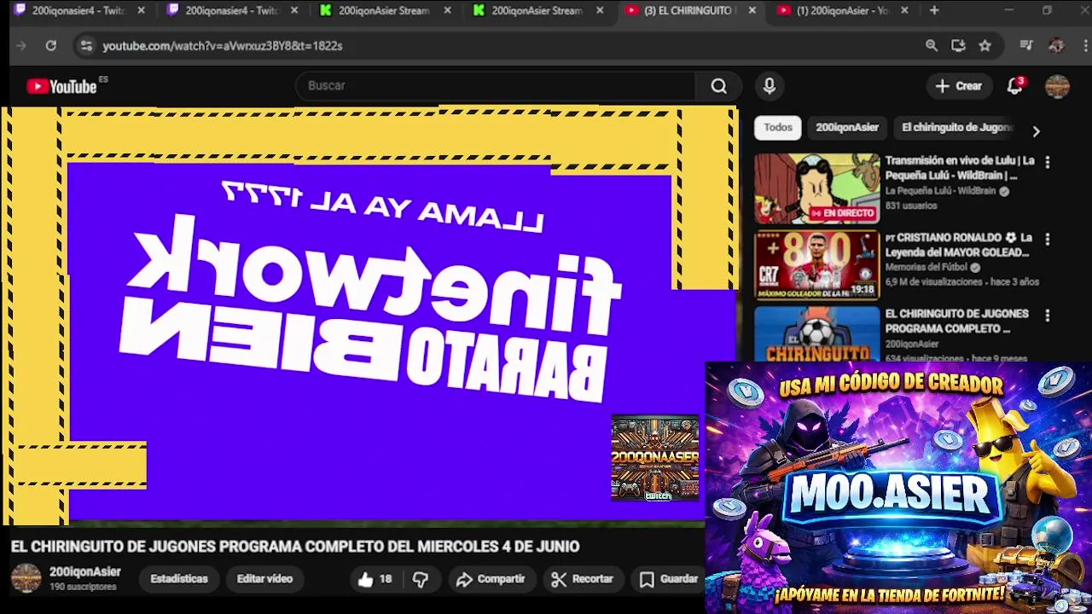Screen dimensions: 1092x614
Task: Click the 200QONAASIER Twitch logo in video
Action: 655,457
